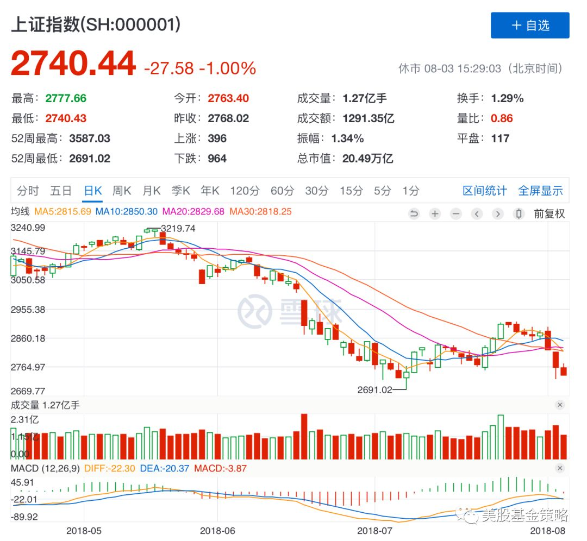The width and height of the screenshot is (587, 541).
Task: Switch to 30分 interval tab
Action: [317, 191]
